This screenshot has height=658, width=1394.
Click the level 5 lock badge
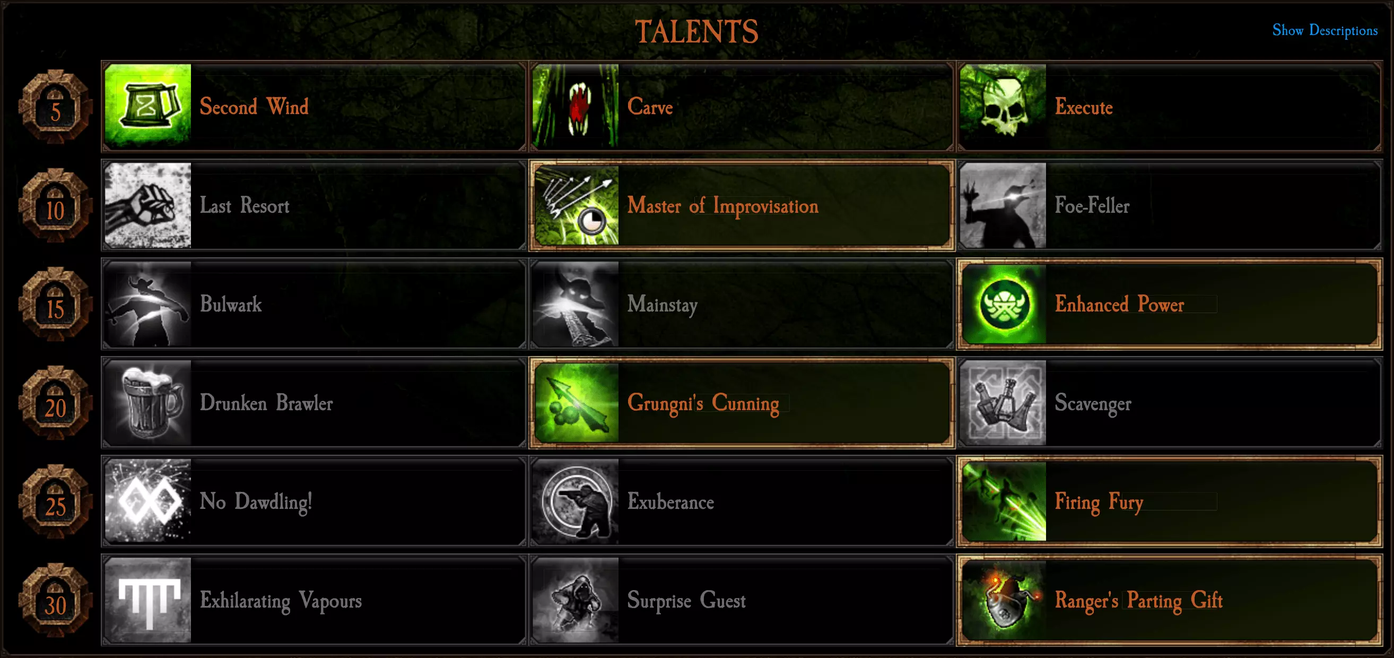point(55,106)
